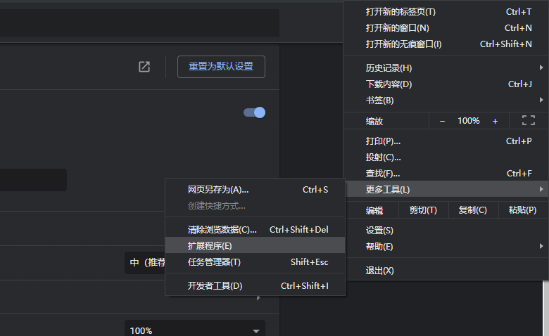Select 退出(X) to quit browser
This screenshot has height=336, width=549.
(446, 270)
